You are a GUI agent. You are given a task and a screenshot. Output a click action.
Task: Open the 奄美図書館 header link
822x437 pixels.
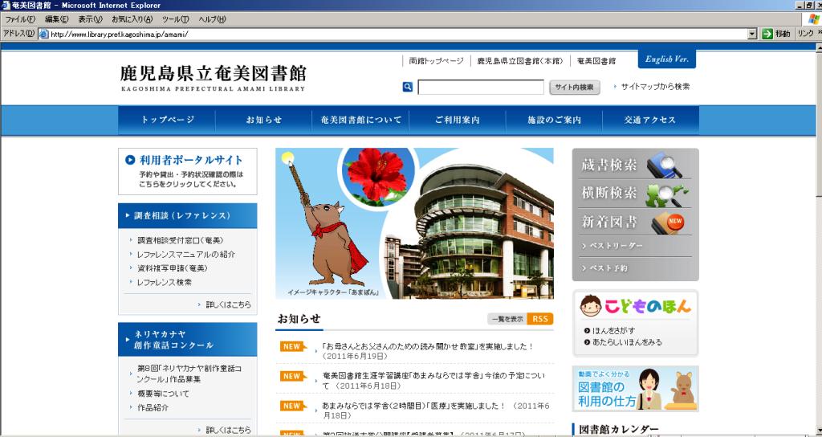[x=596, y=61]
